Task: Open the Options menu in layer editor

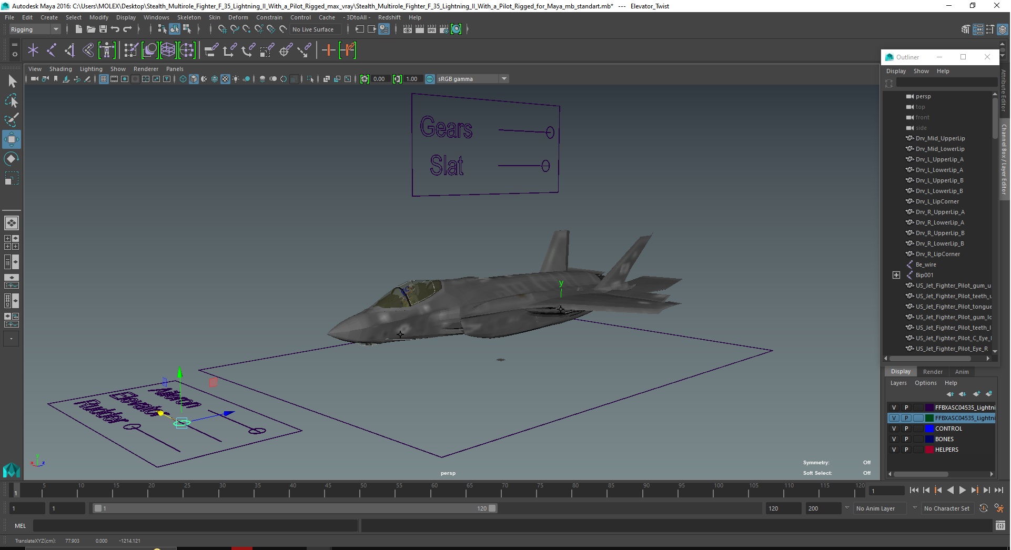Action: coord(925,383)
